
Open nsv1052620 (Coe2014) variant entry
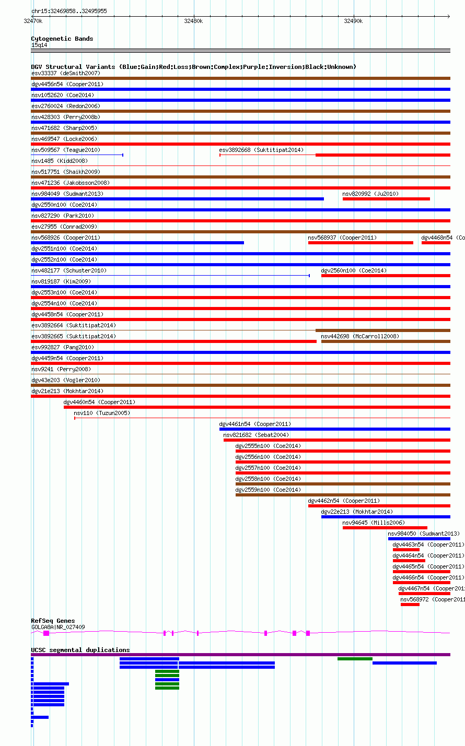[x=240, y=100]
